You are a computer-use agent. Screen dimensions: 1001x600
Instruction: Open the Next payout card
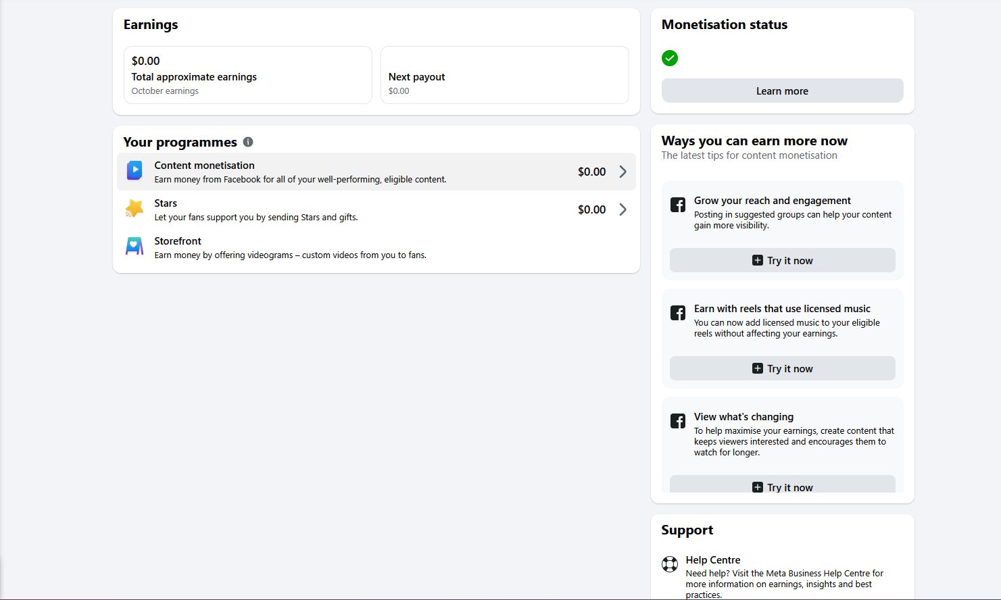[504, 75]
